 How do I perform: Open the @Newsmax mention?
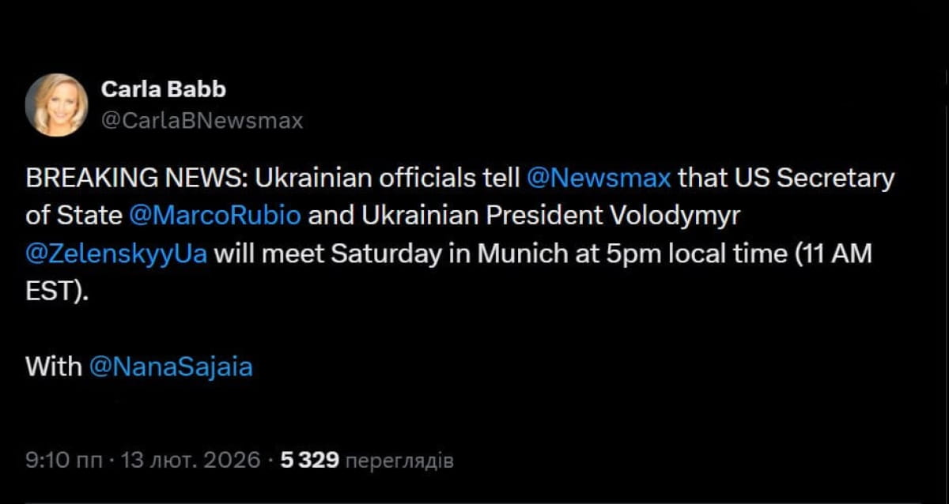point(598,179)
